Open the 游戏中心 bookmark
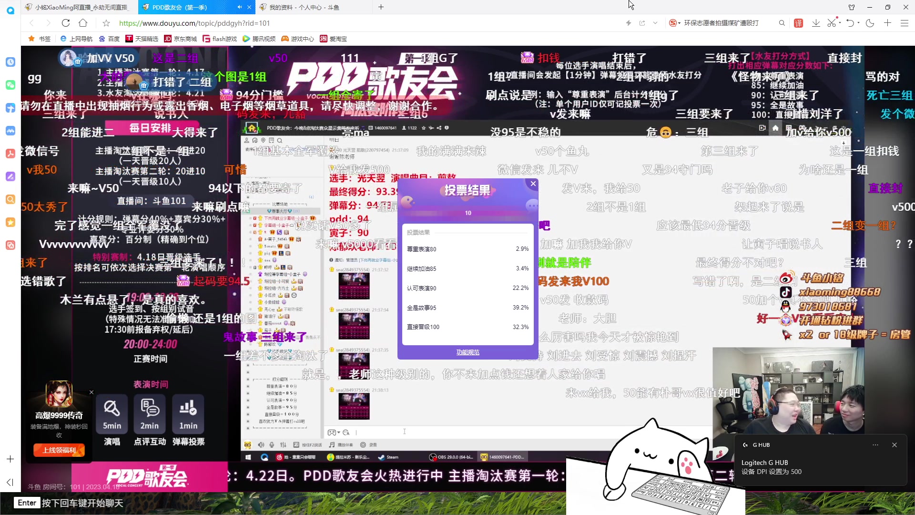The width and height of the screenshot is (915, 515). [298, 39]
